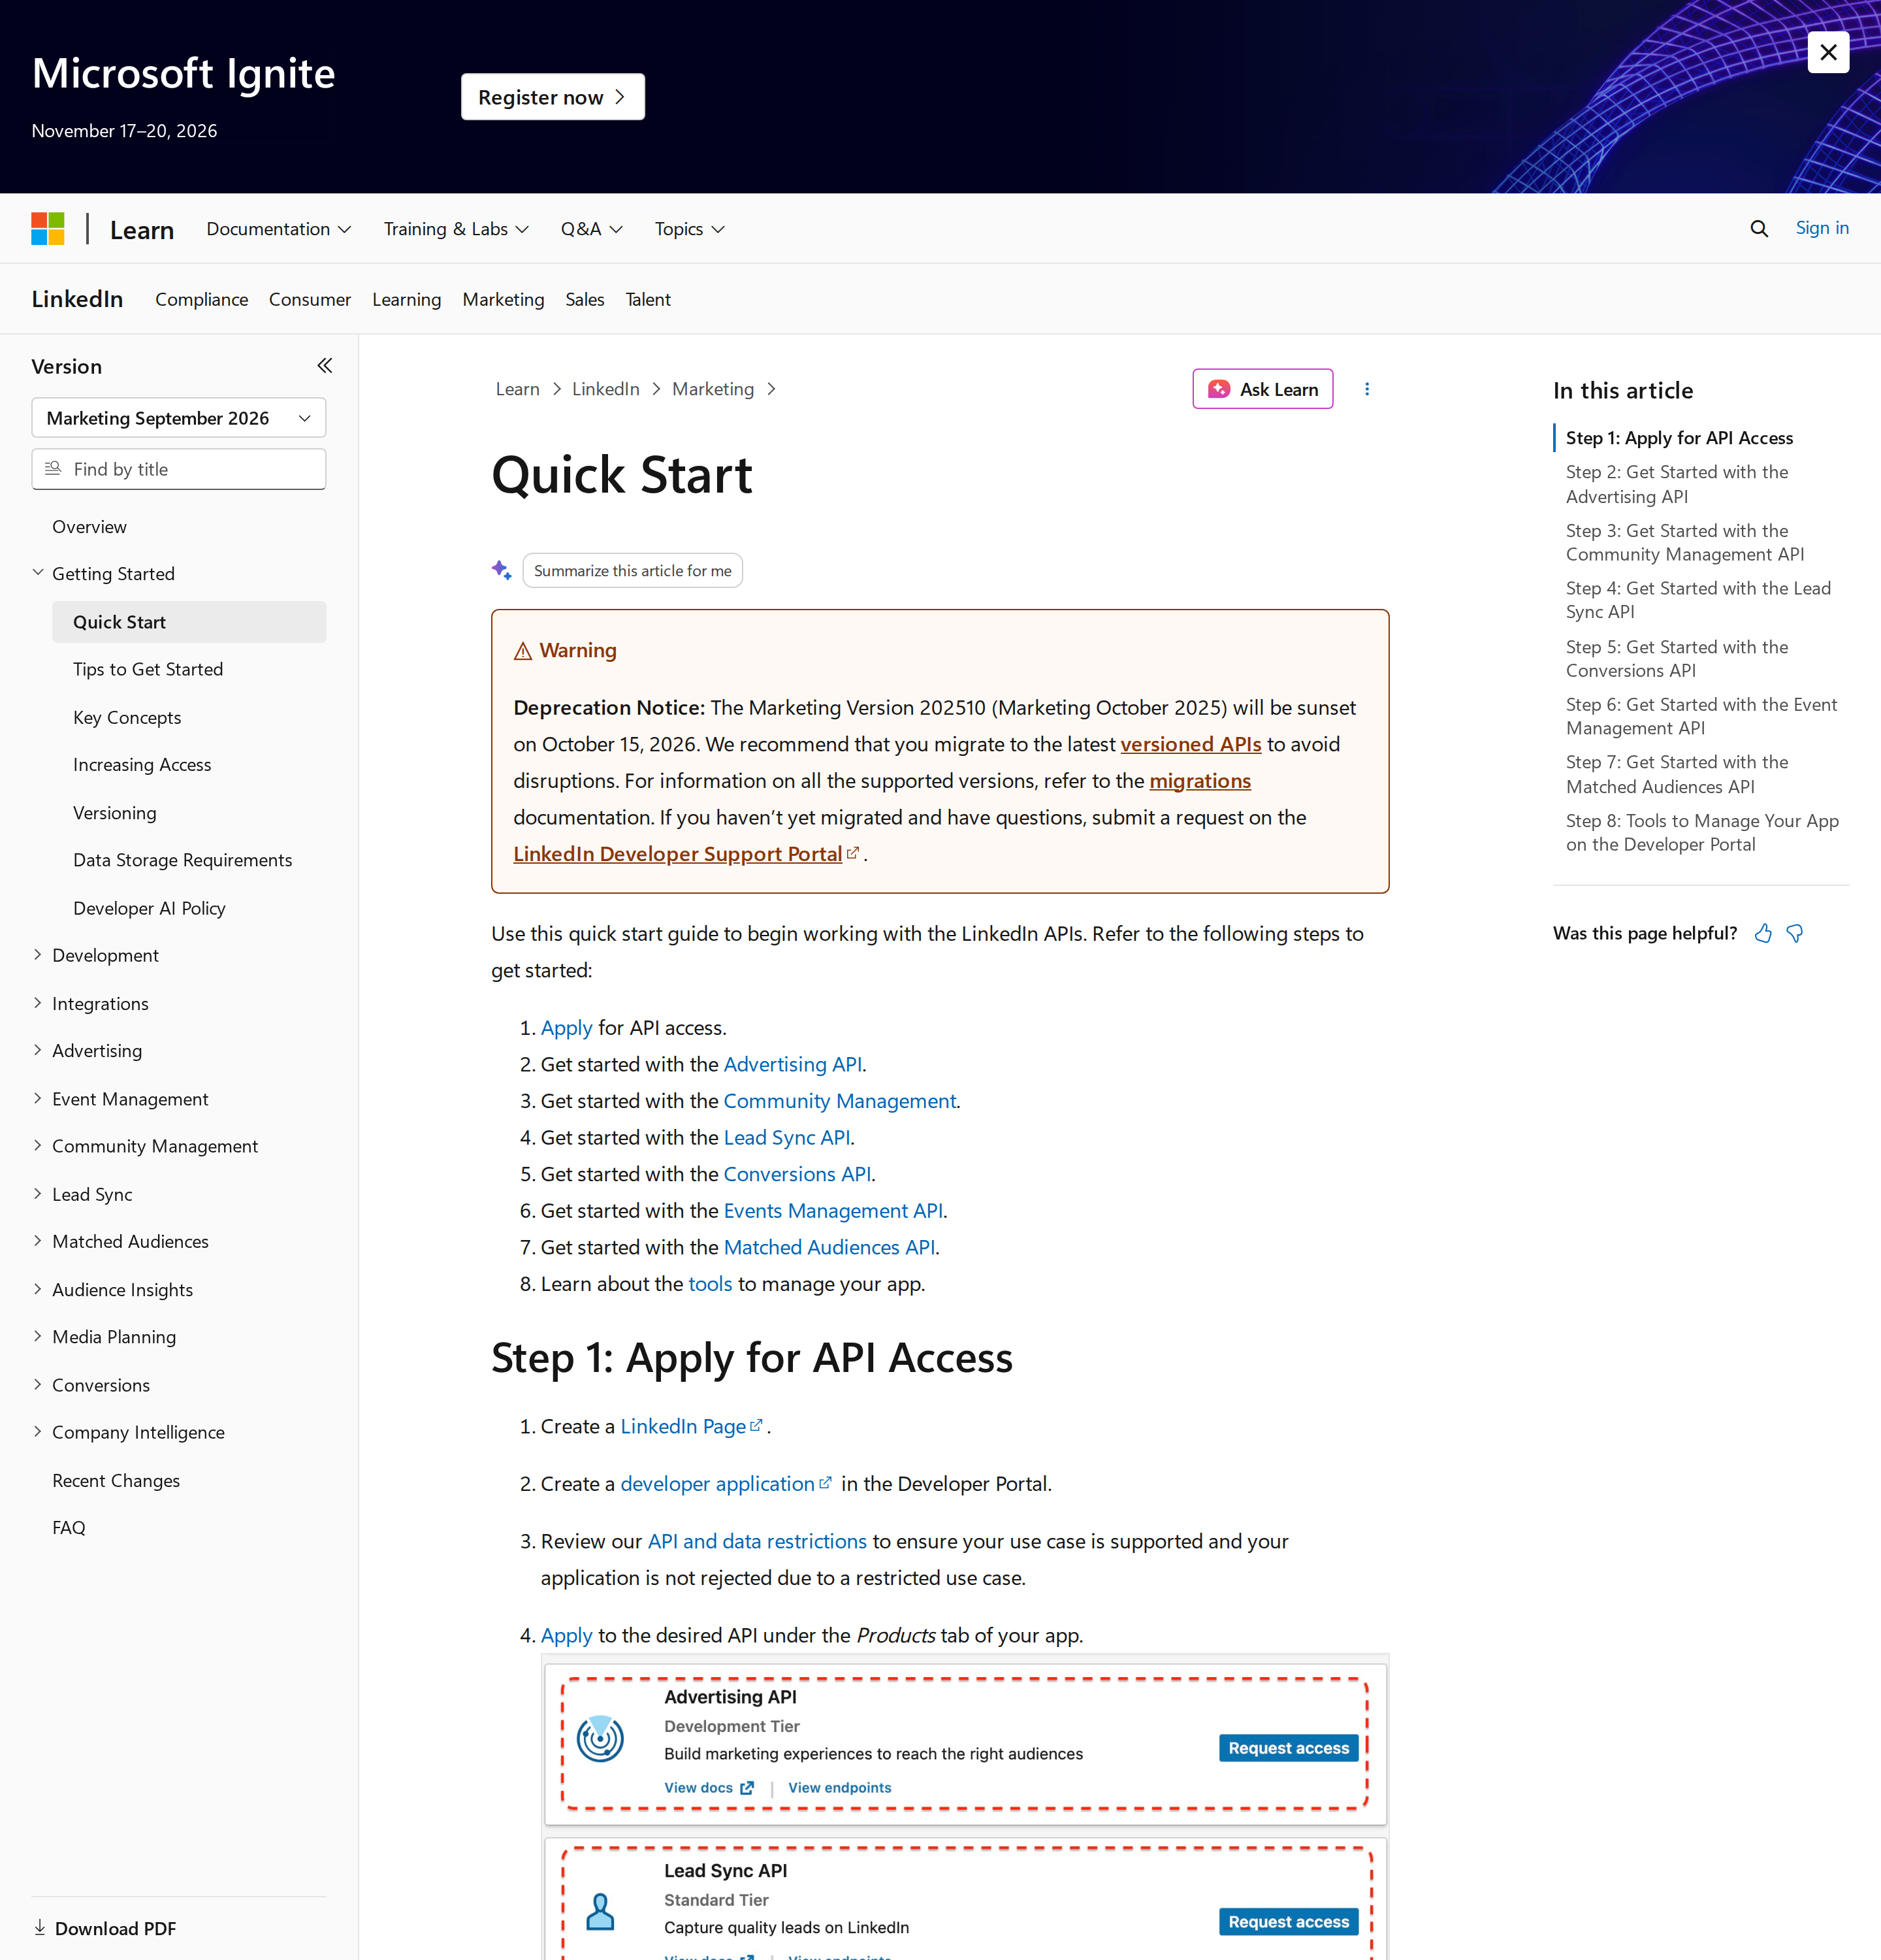This screenshot has width=1881, height=1960.
Task: Expand the Company Intelligence tree section
Action: pyautogui.click(x=38, y=1432)
